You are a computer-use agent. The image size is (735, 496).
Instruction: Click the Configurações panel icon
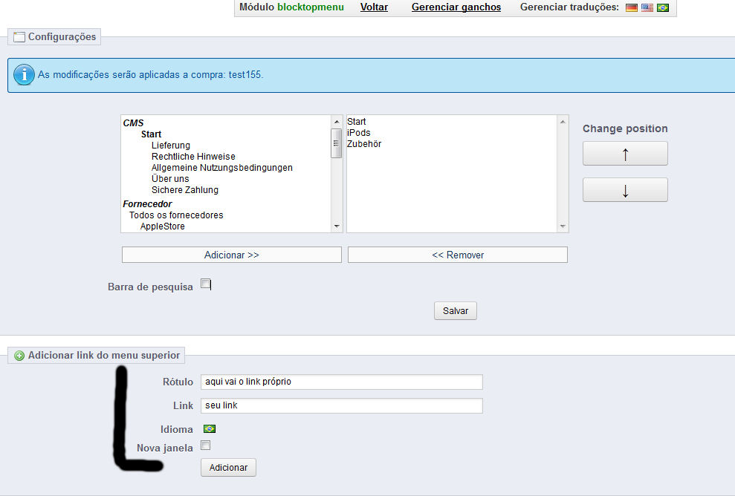pyautogui.click(x=19, y=37)
